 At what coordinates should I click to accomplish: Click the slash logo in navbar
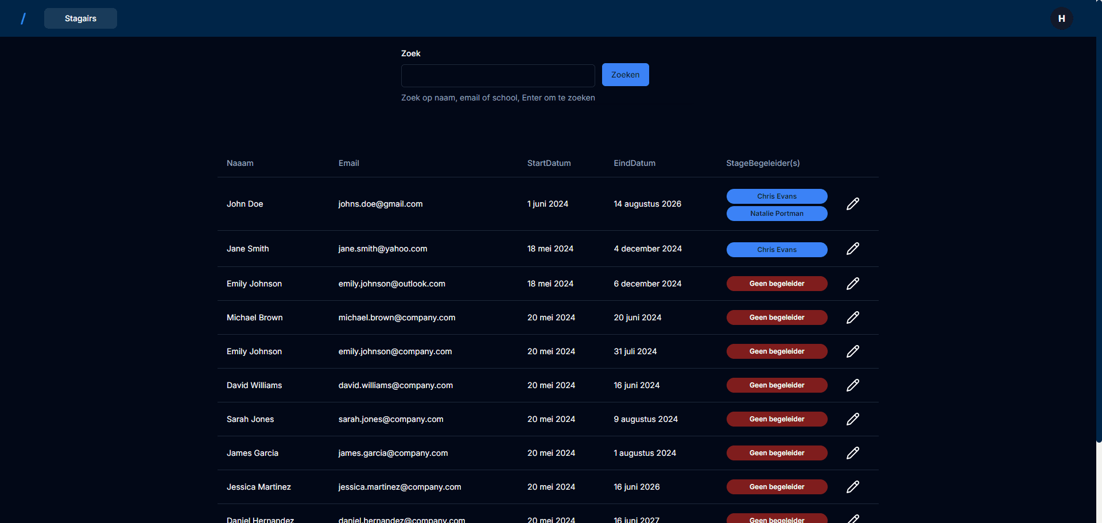23,19
